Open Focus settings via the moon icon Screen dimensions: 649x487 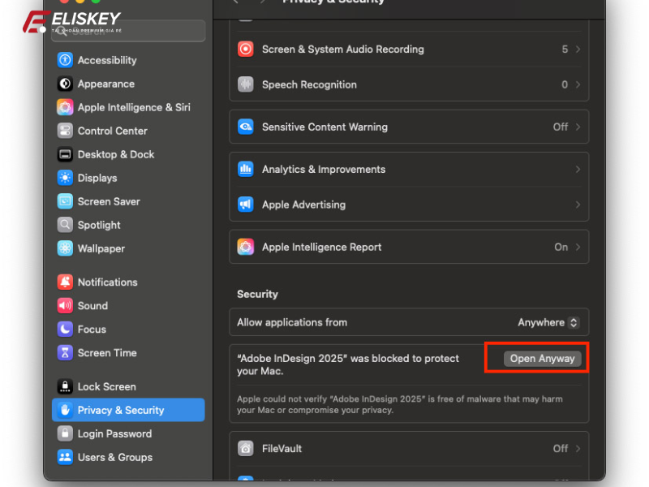pyautogui.click(x=65, y=330)
